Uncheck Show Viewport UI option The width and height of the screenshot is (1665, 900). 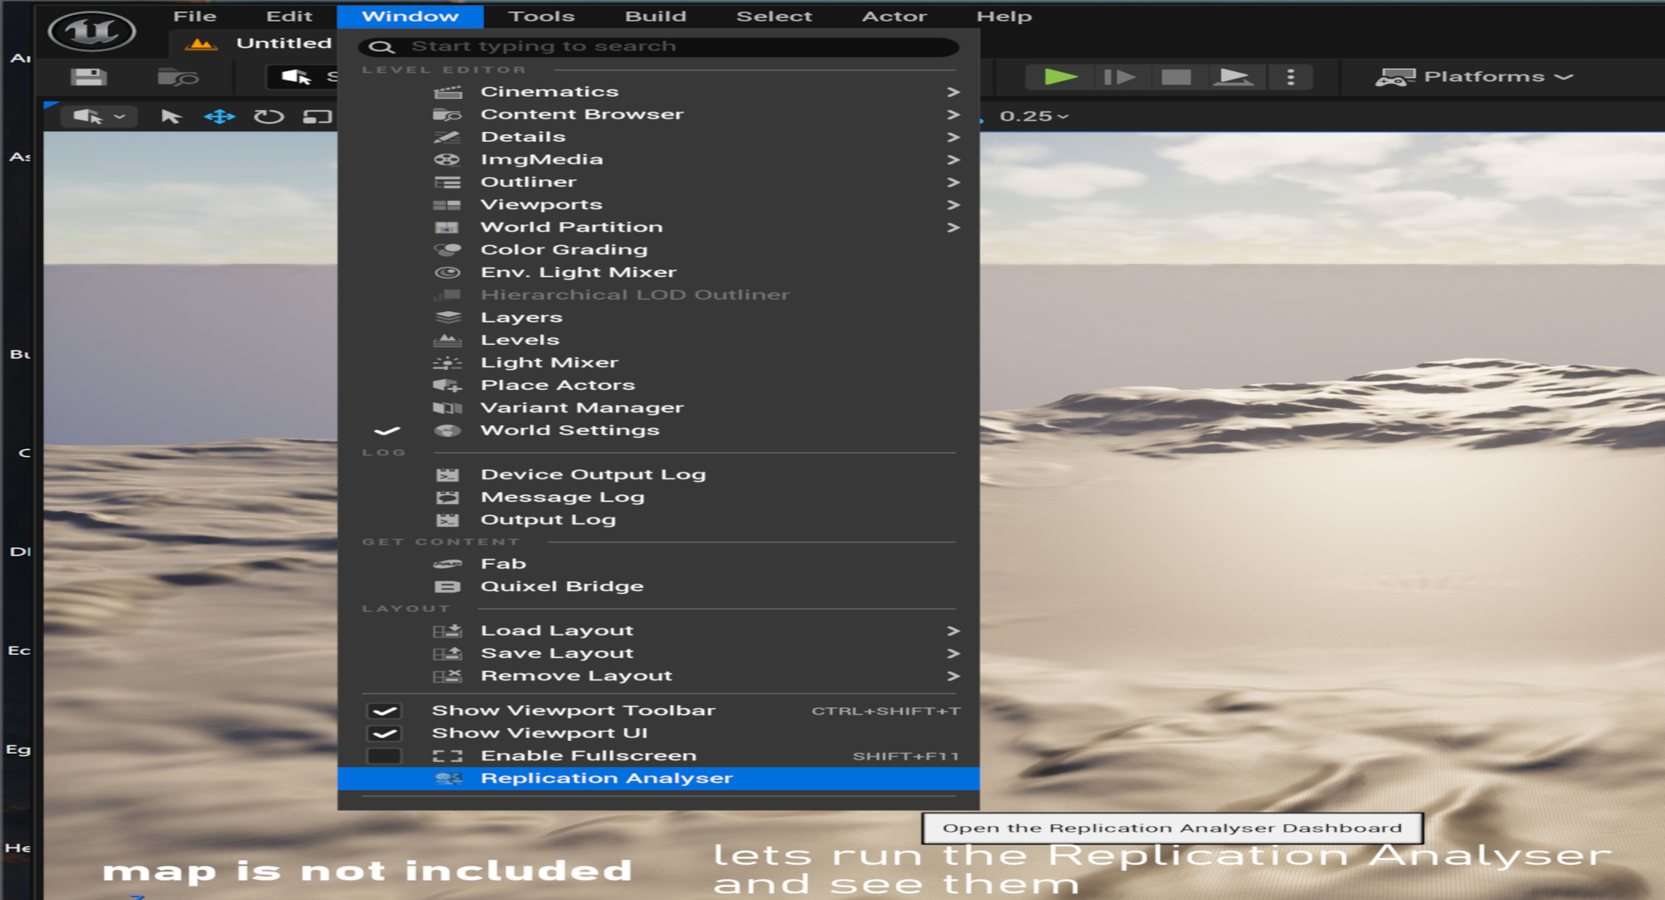pyautogui.click(x=384, y=733)
